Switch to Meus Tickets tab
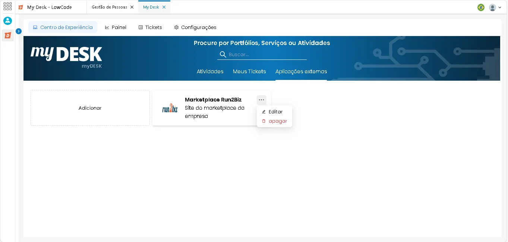The image size is (508, 242). (x=249, y=71)
